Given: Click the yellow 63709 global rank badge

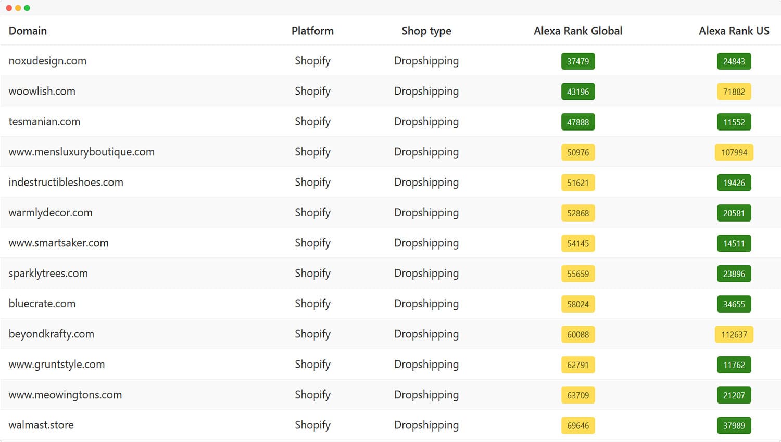Looking at the screenshot, I should pyautogui.click(x=578, y=395).
